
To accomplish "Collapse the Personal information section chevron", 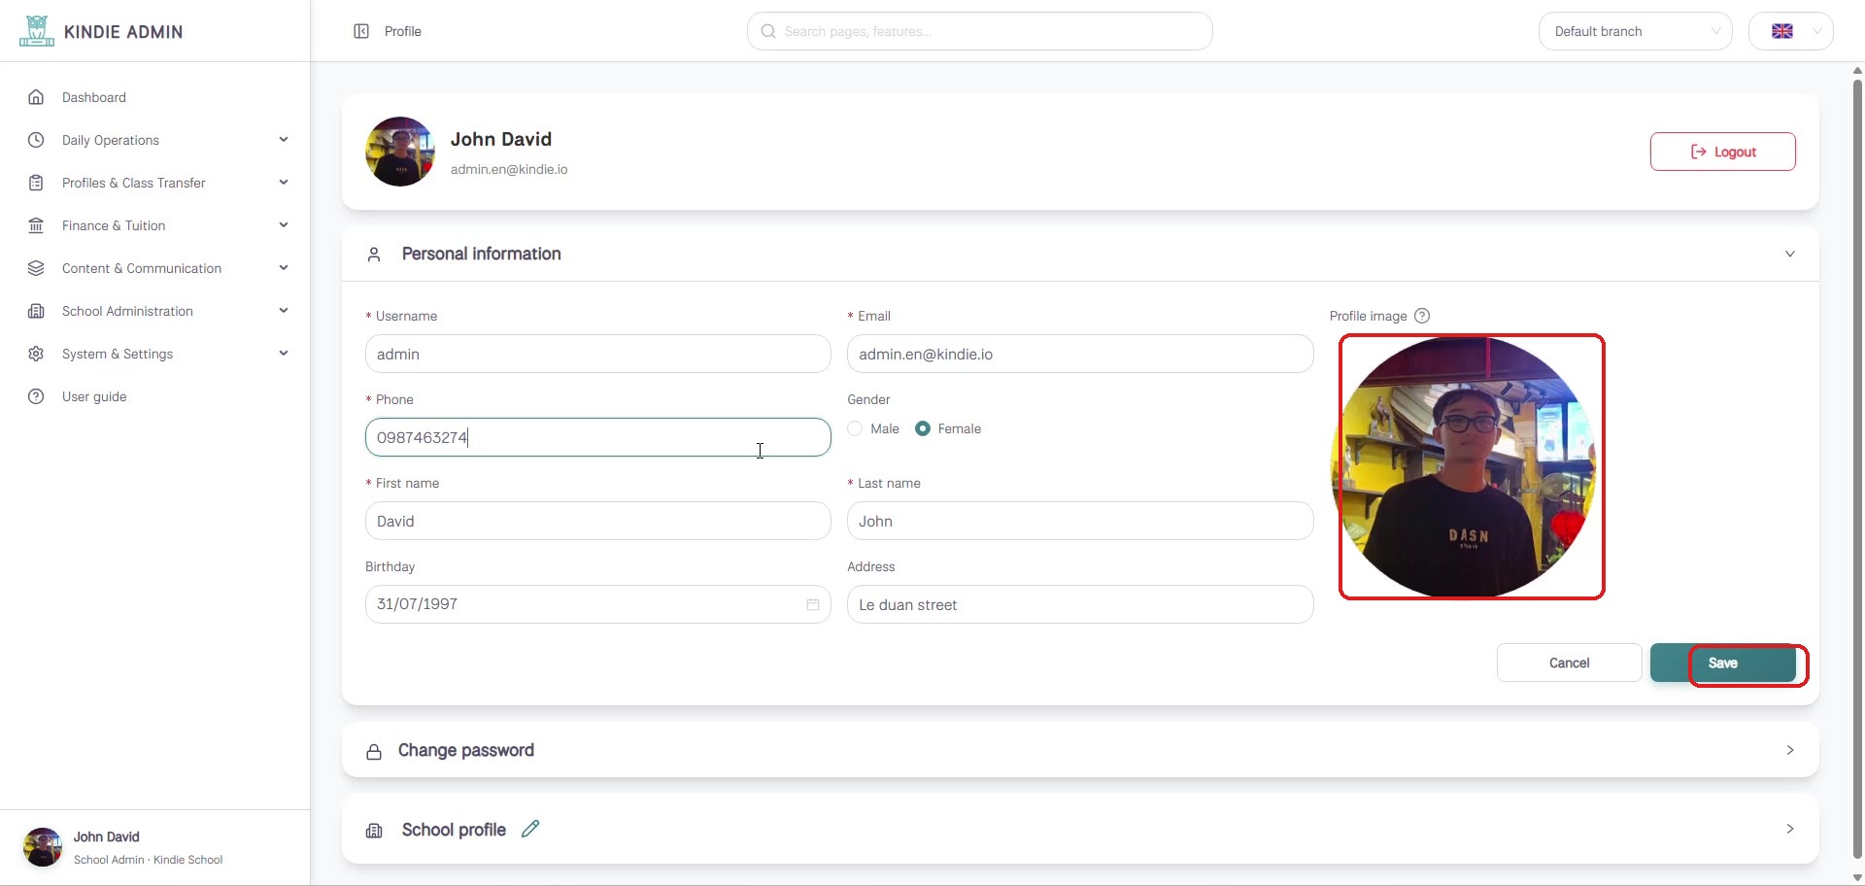I will click(x=1790, y=255).
